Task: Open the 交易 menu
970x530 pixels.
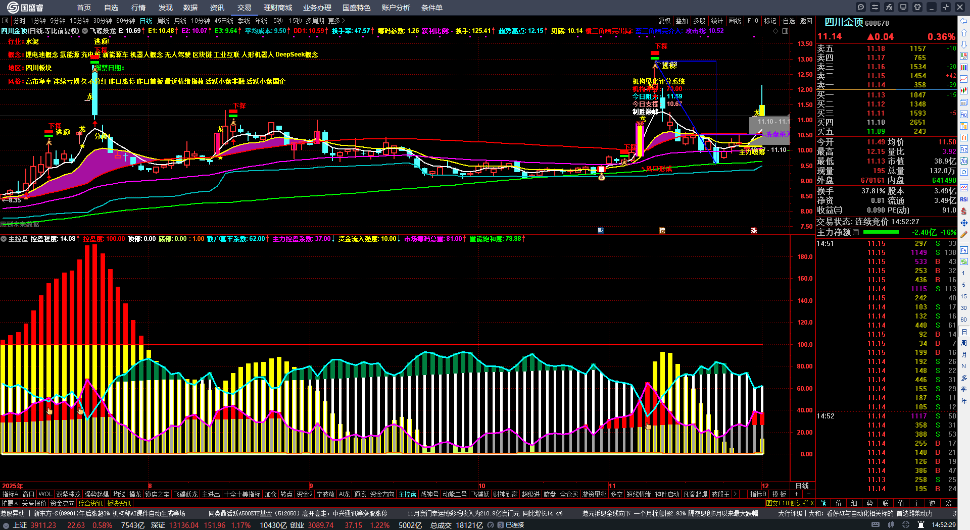Action: (x=244, y=8)
